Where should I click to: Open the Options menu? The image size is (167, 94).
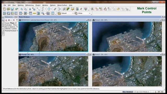[53, 5]
